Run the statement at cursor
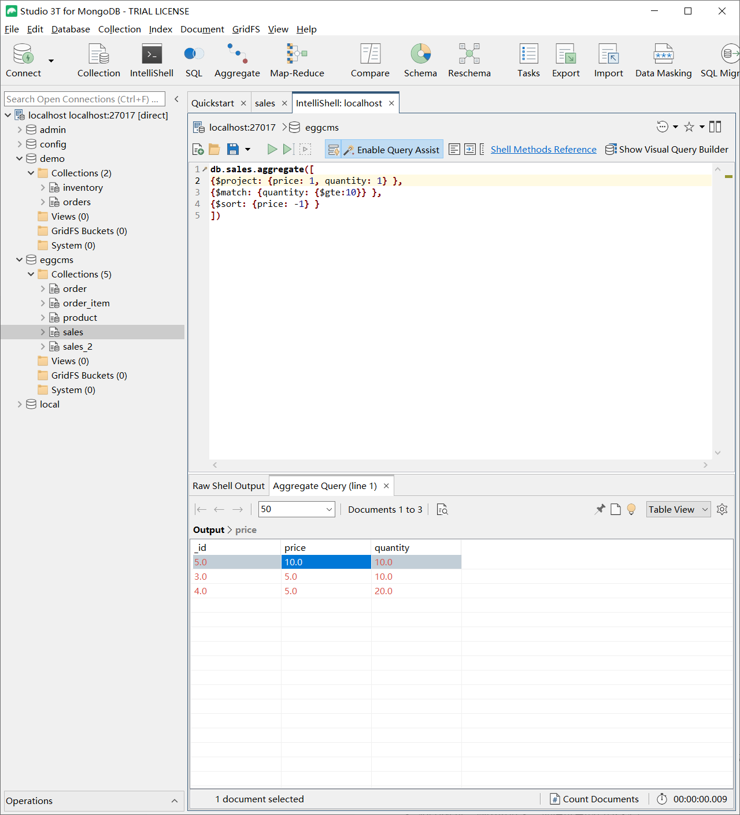740x815 pixels. click(x=288, y=150)
